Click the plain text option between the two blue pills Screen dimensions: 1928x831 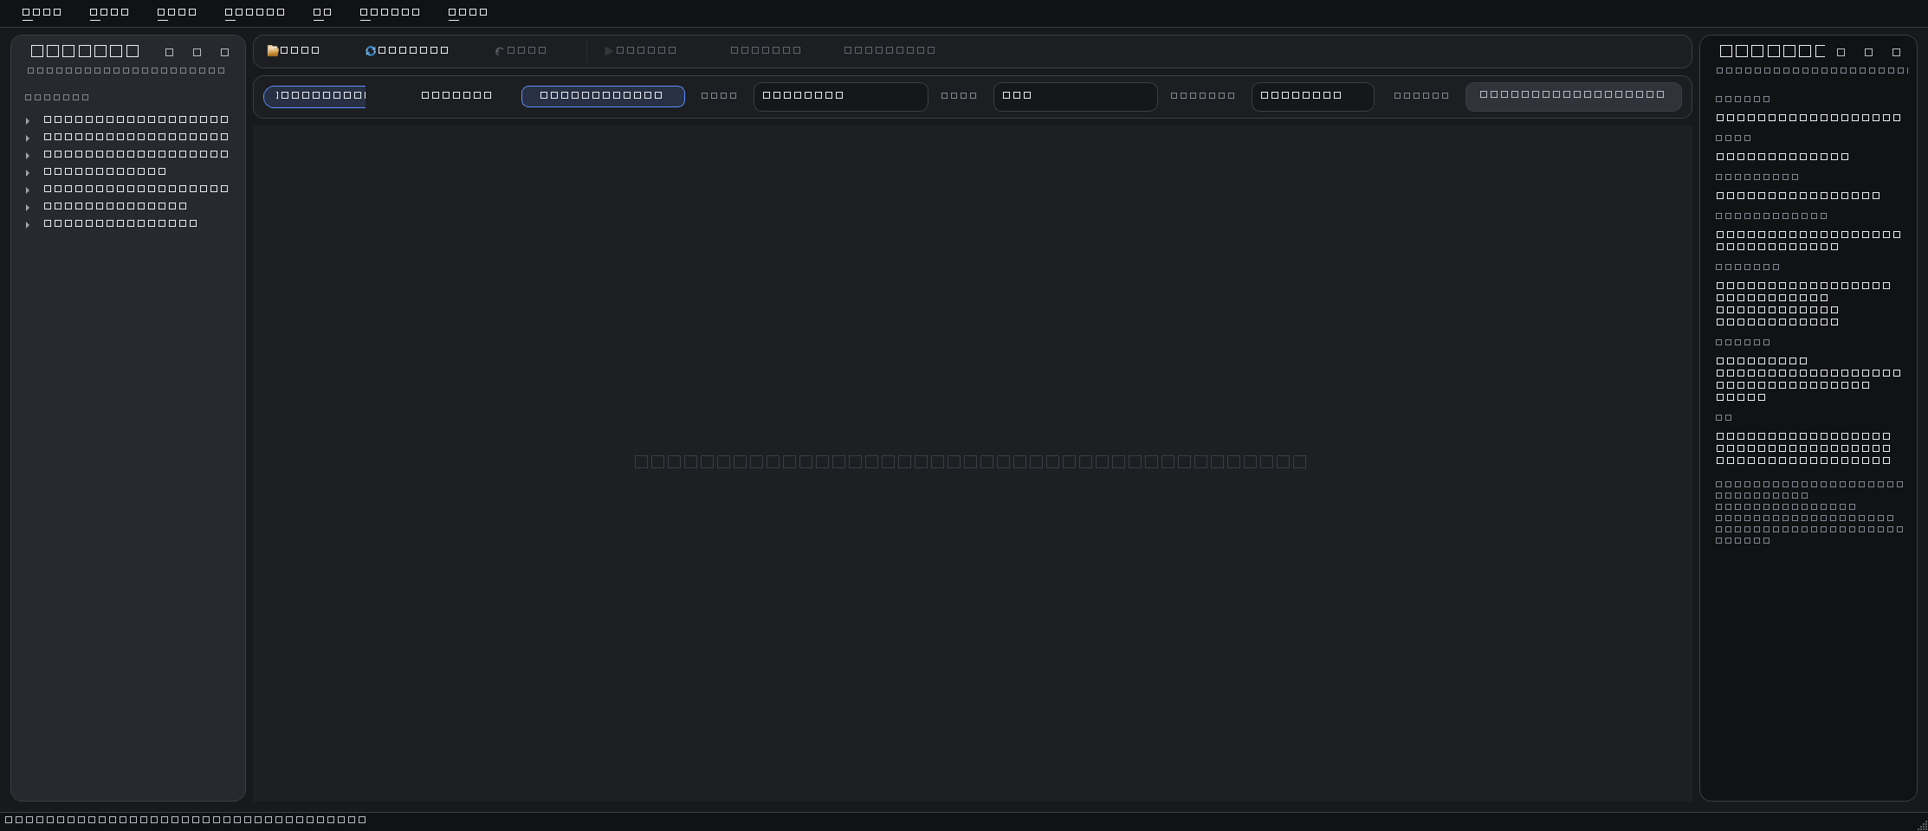pyautogui.click(x=456, y=95)
